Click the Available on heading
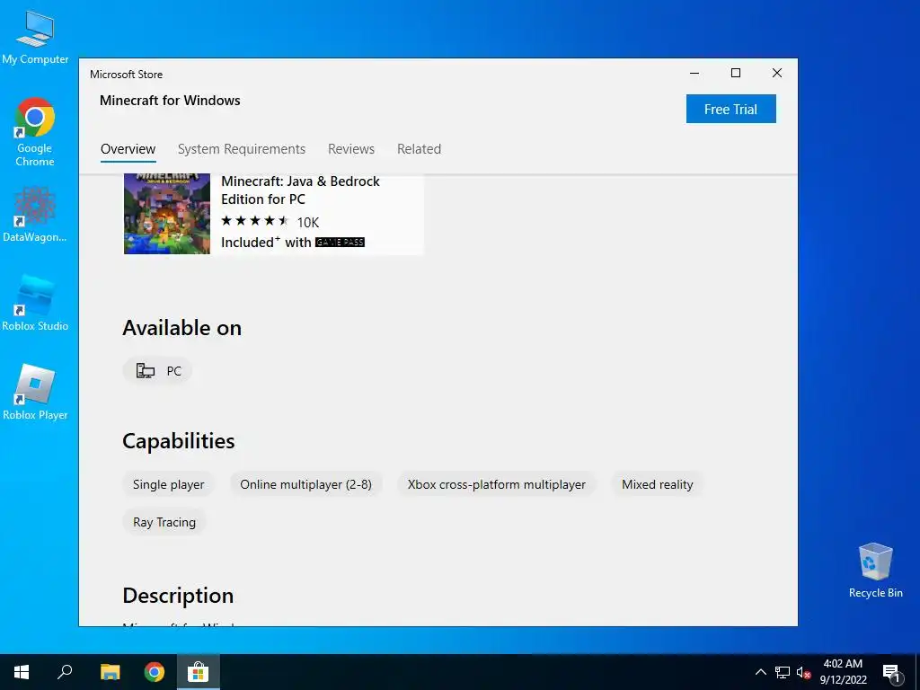The image size is (920, 690). [x=181, y=328]
